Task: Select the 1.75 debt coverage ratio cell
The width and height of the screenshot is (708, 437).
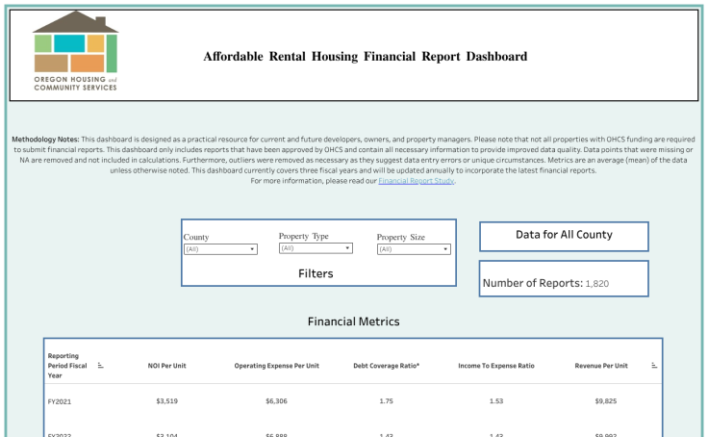Action: coord(386,400)
